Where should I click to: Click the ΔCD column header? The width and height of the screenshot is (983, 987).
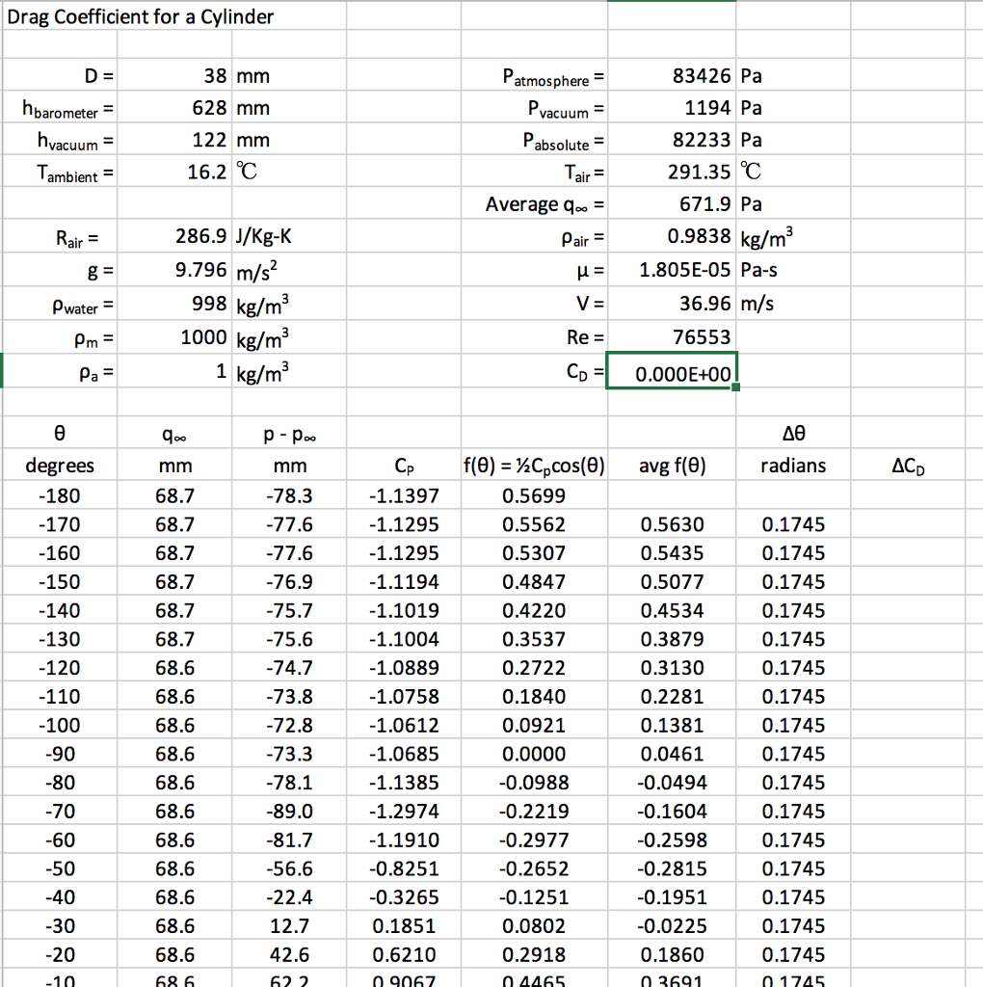point(908,466)
